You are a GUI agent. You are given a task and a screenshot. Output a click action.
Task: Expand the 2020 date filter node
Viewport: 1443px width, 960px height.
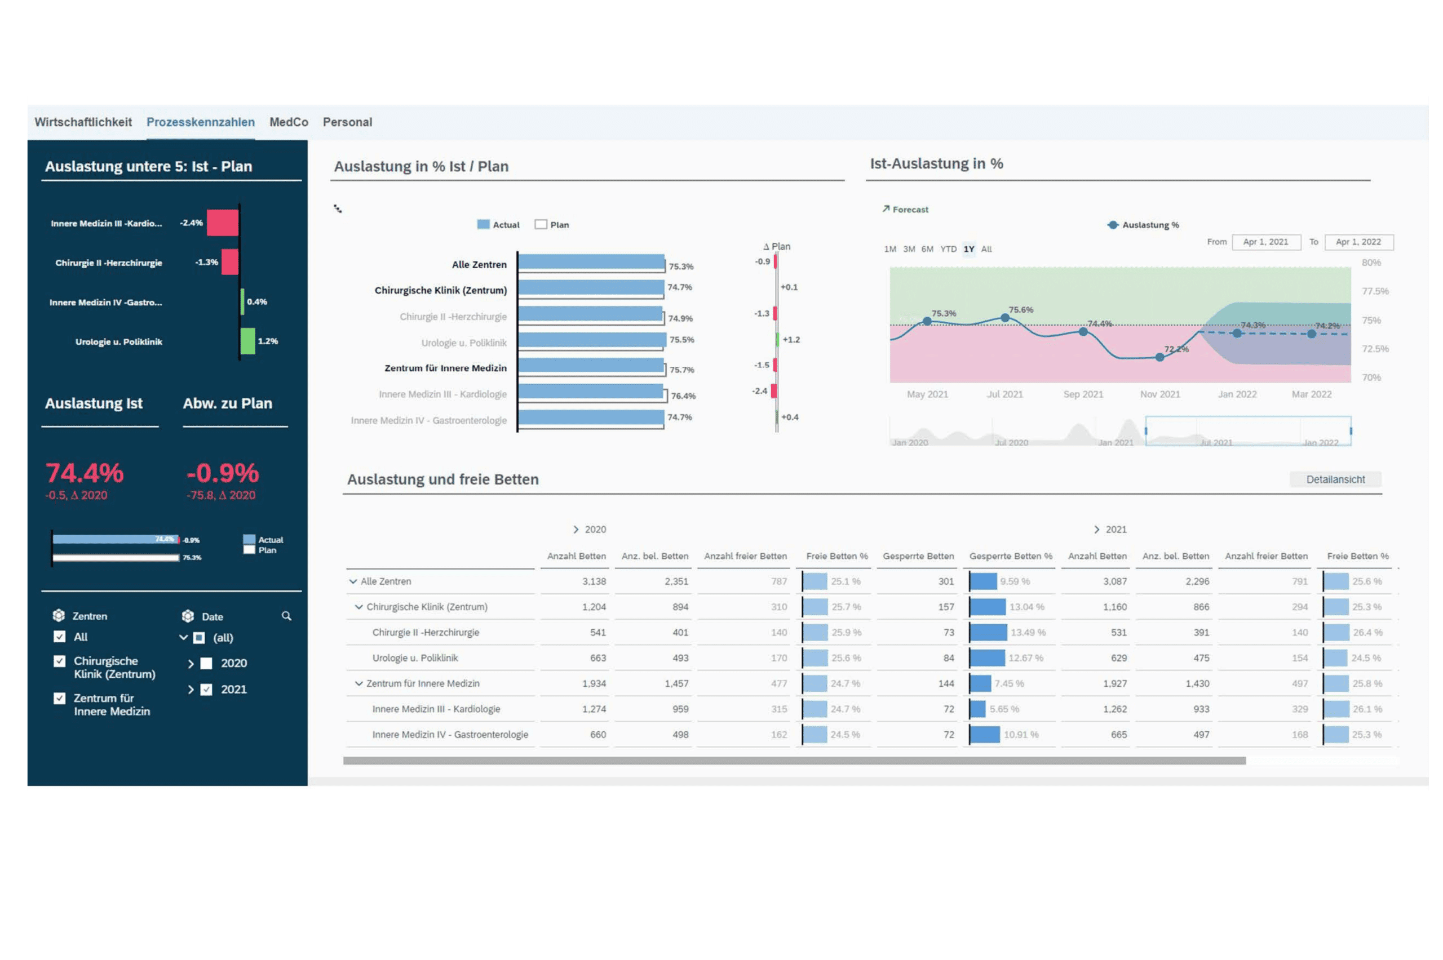pyautogui.click(x=191, y=664)
